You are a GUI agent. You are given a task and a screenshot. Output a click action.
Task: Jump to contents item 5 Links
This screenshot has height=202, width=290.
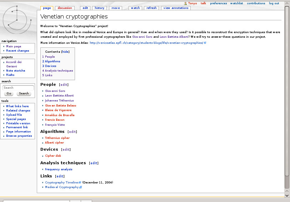pos(47,75)
